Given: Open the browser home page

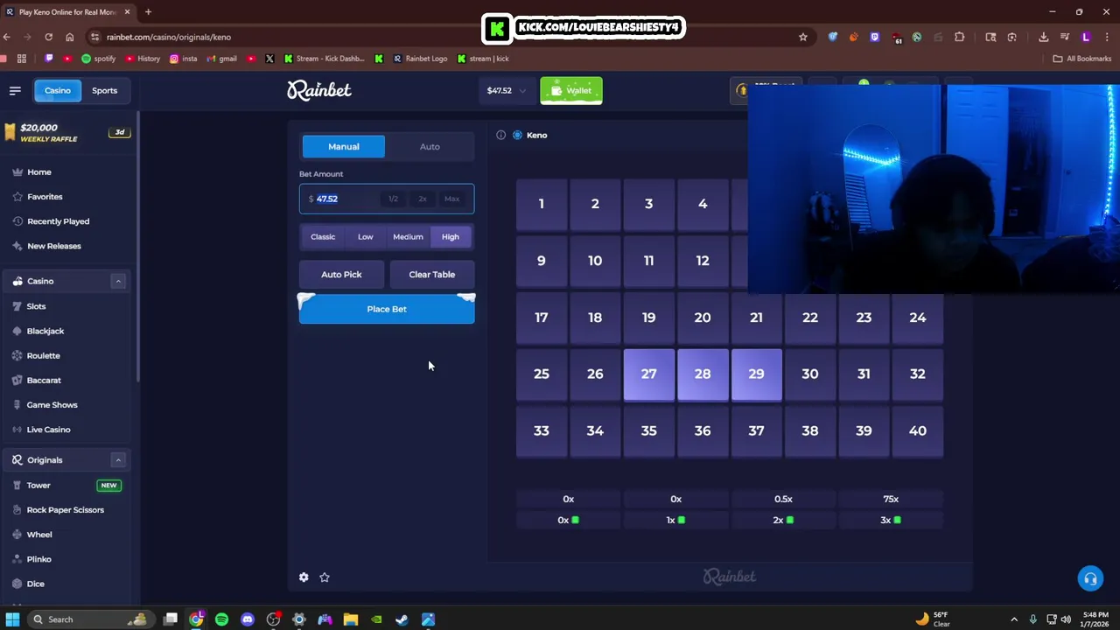Looking at the screenshot, I should pos(70,37).
